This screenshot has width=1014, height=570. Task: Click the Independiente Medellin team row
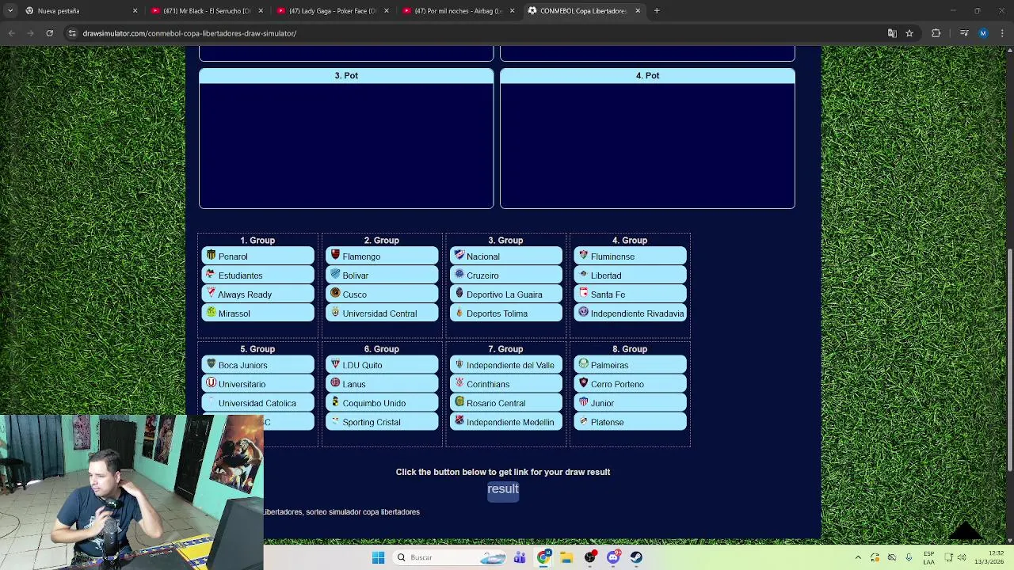(x=506, y=422)
